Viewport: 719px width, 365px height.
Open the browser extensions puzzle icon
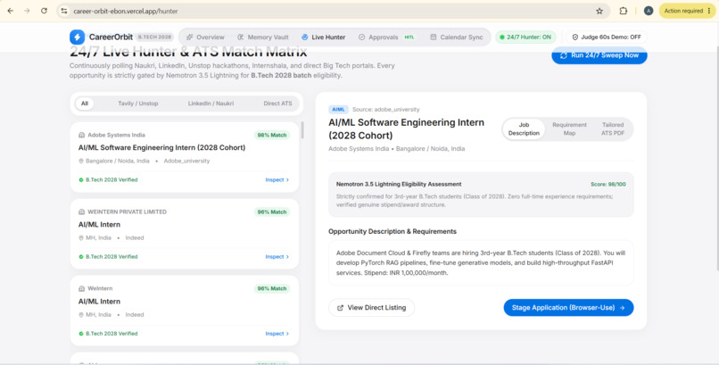tap(624, 11)
